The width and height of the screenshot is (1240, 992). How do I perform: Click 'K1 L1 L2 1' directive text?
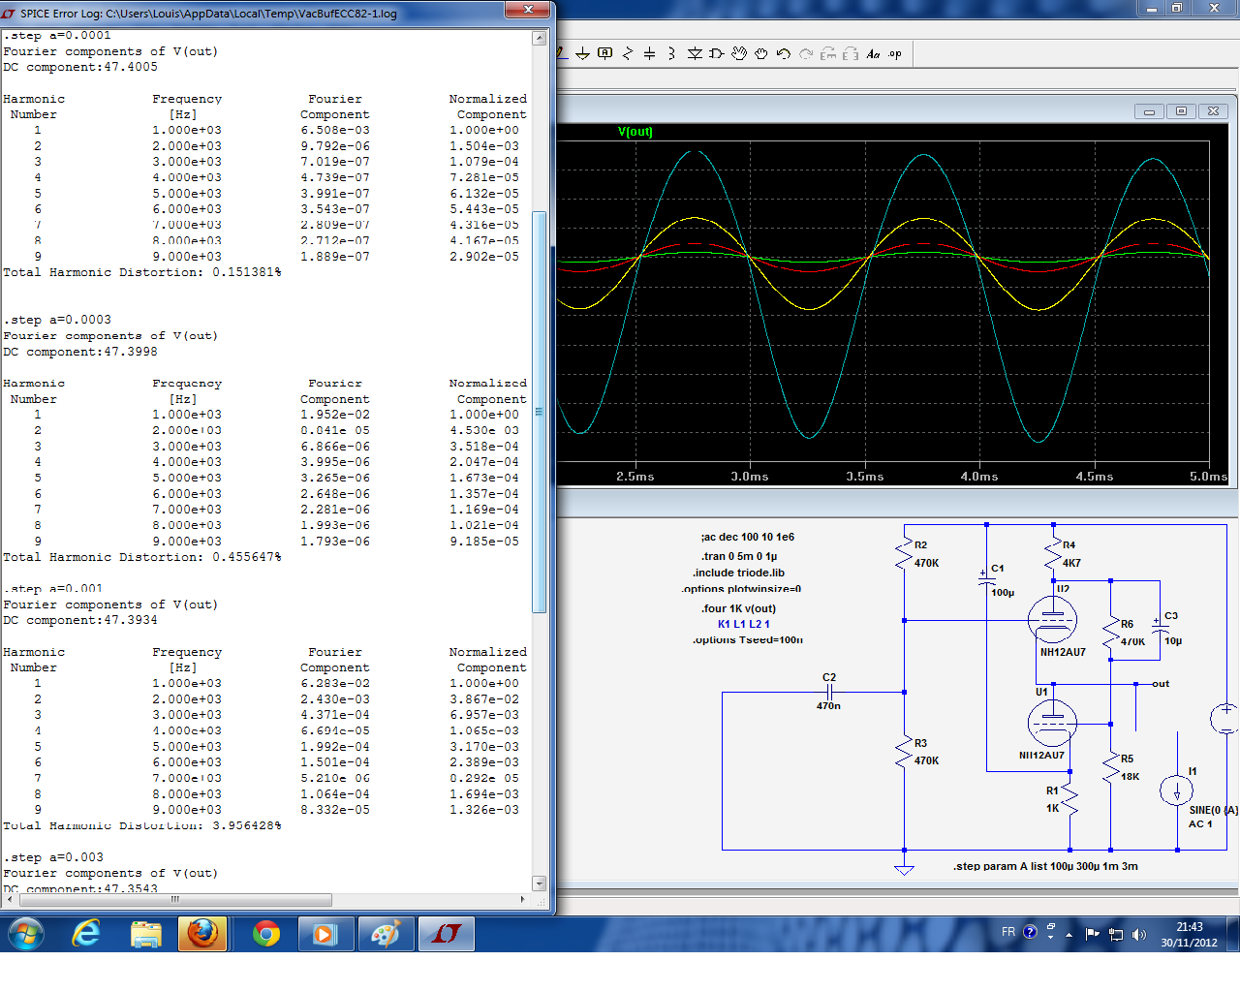tap(744, 624)
